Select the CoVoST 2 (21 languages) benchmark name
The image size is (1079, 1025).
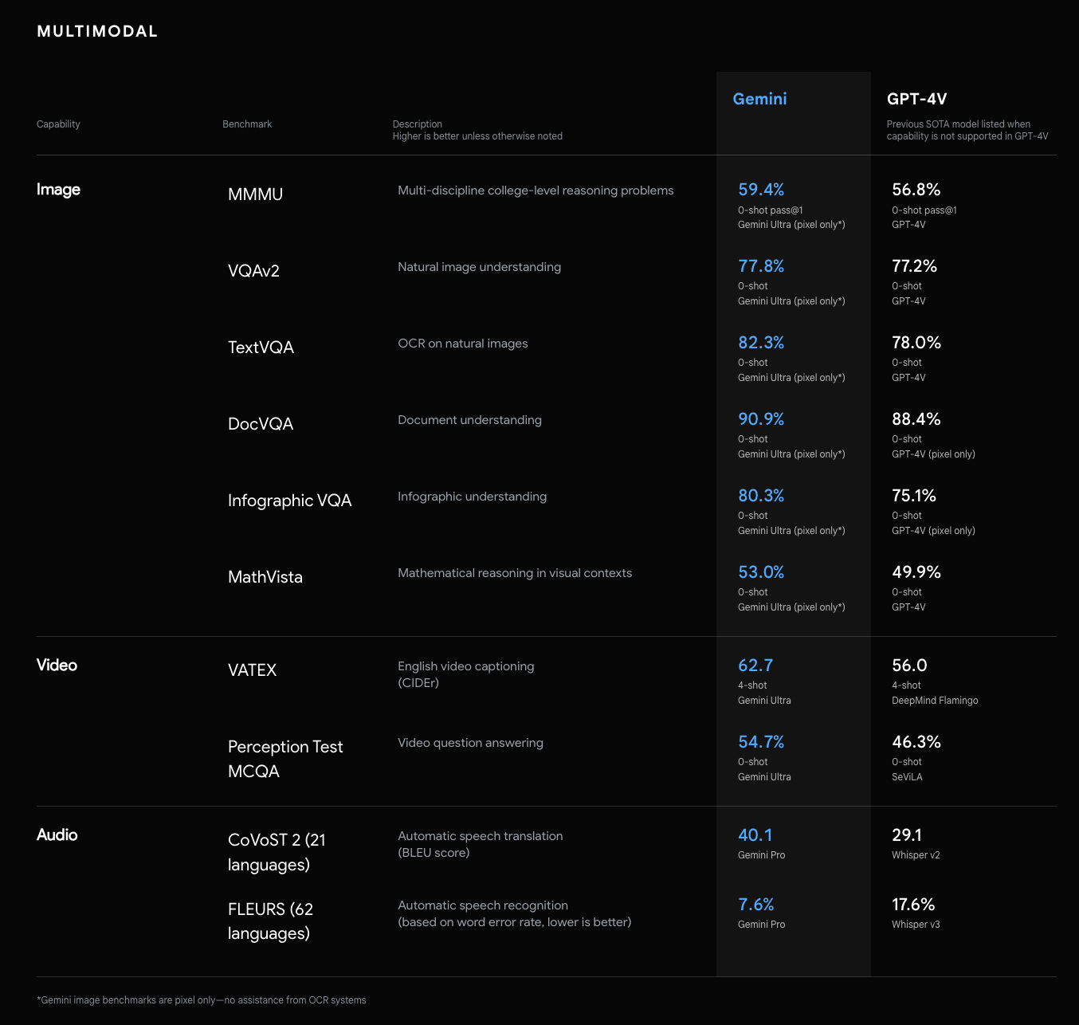[x=277, y=852]
